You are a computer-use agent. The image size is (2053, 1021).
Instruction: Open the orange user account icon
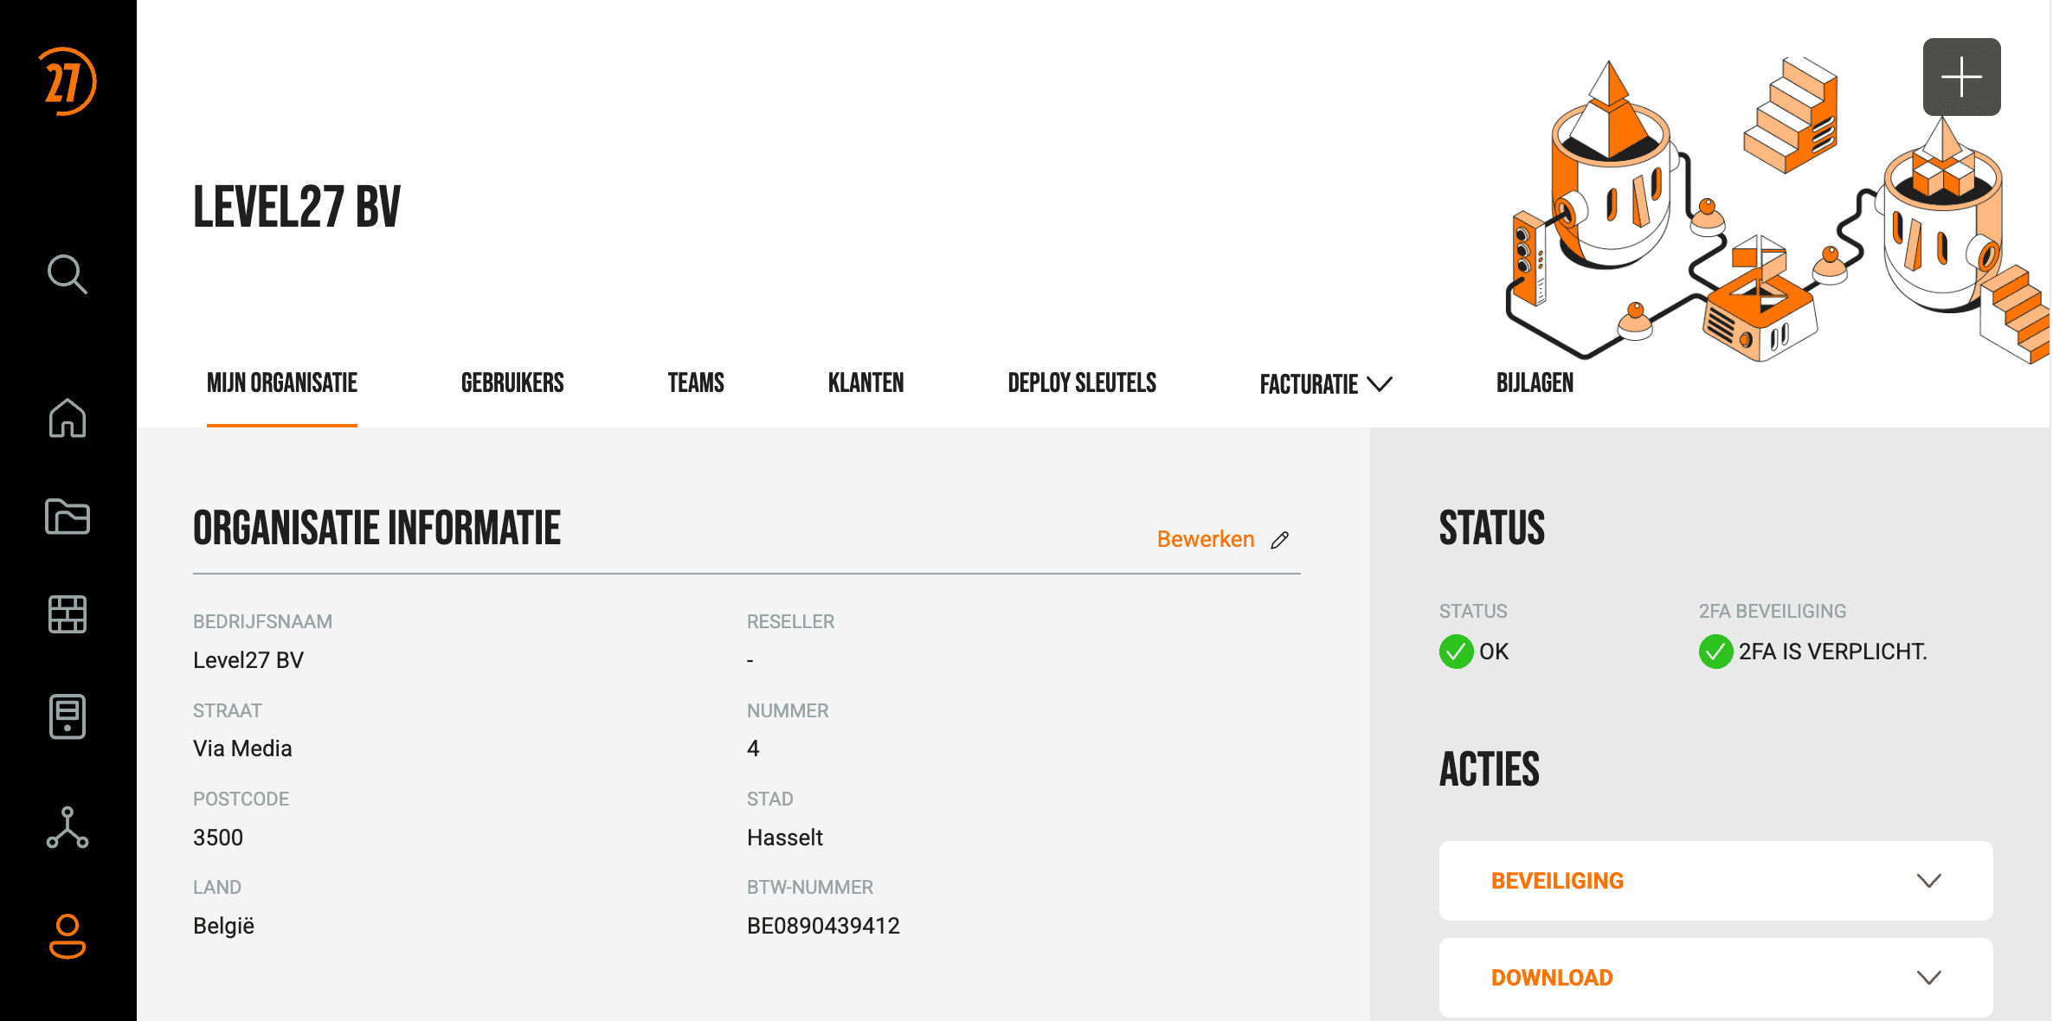[x=68, y=936]
